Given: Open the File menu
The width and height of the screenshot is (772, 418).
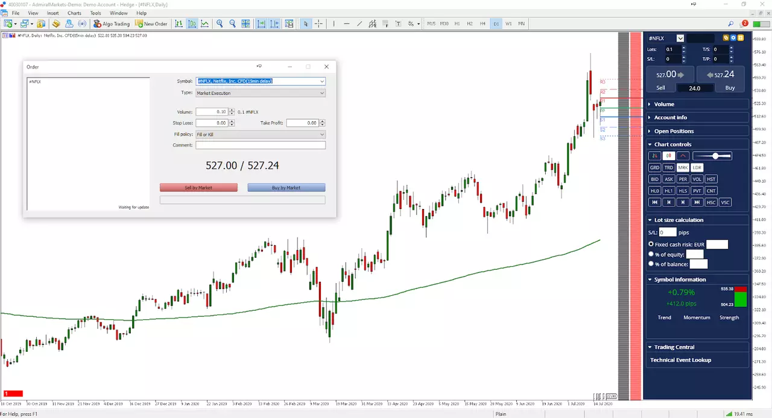Looking at the screenshot, I should click(x=15, y=13).
